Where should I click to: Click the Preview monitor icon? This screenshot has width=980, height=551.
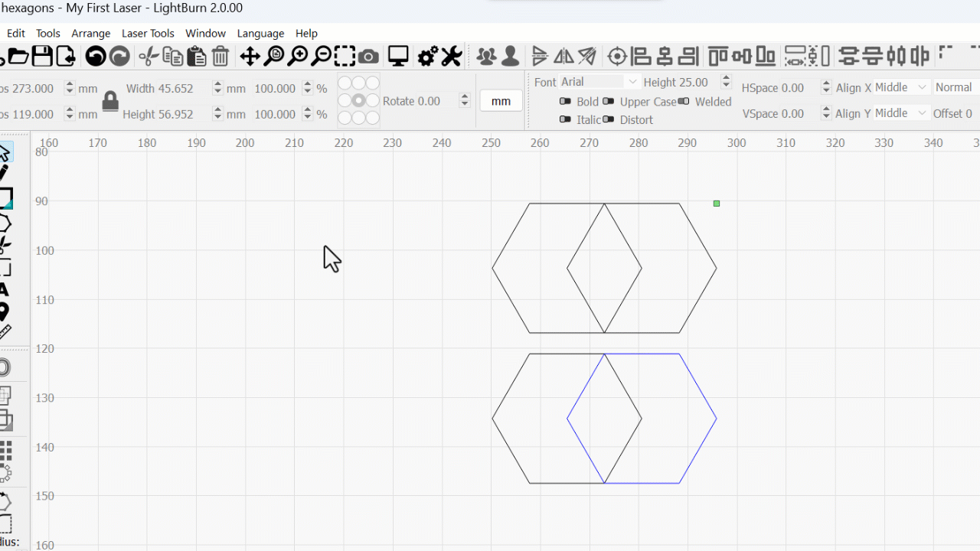398,56
